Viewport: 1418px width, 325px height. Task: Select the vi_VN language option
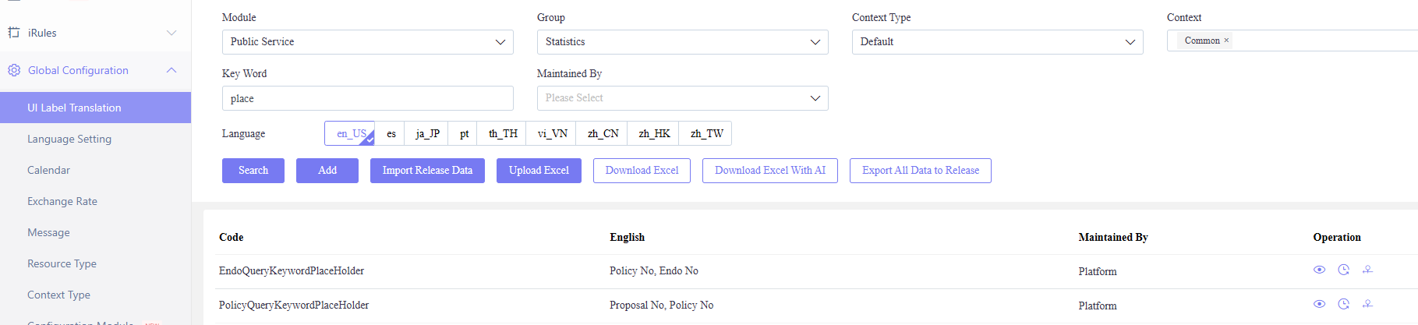(552, 133)
